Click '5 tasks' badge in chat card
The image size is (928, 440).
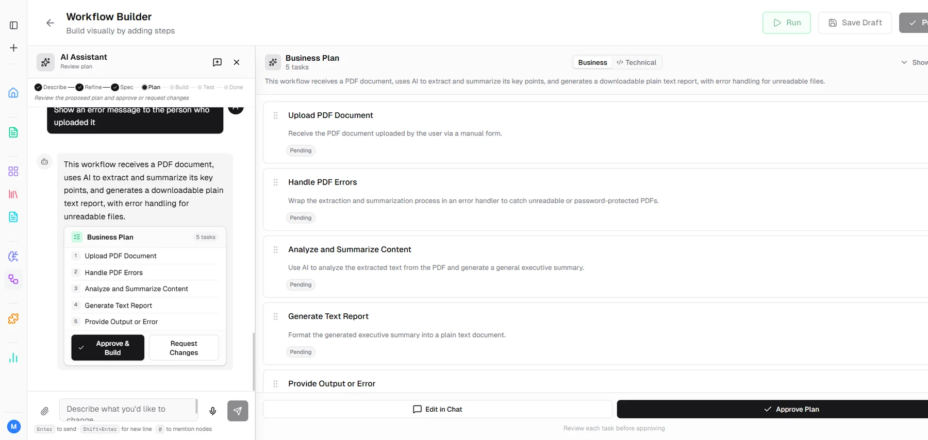(x=206, y=237)
